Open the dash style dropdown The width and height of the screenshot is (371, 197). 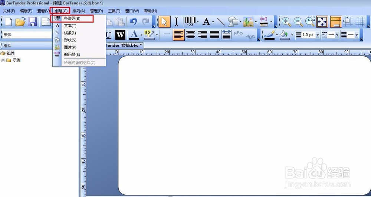(337, 35)
